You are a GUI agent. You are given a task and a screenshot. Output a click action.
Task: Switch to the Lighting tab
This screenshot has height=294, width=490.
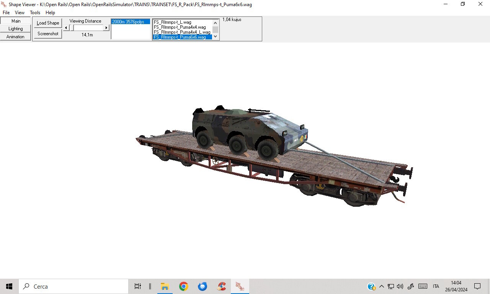point(16,29)
